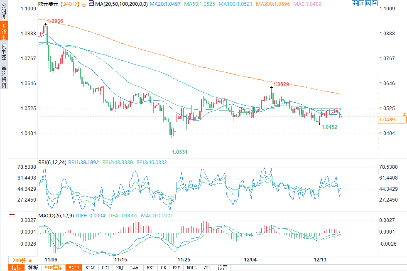This screenshot has width=407, height=271.
Task: Click the RSI1:38.1892 value
Action: [83, 163]
